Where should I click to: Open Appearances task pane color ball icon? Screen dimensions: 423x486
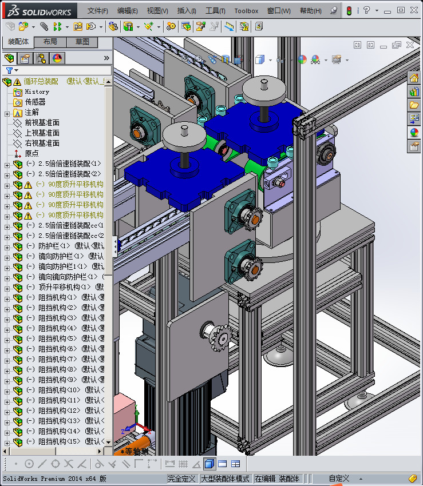[414, 133]
